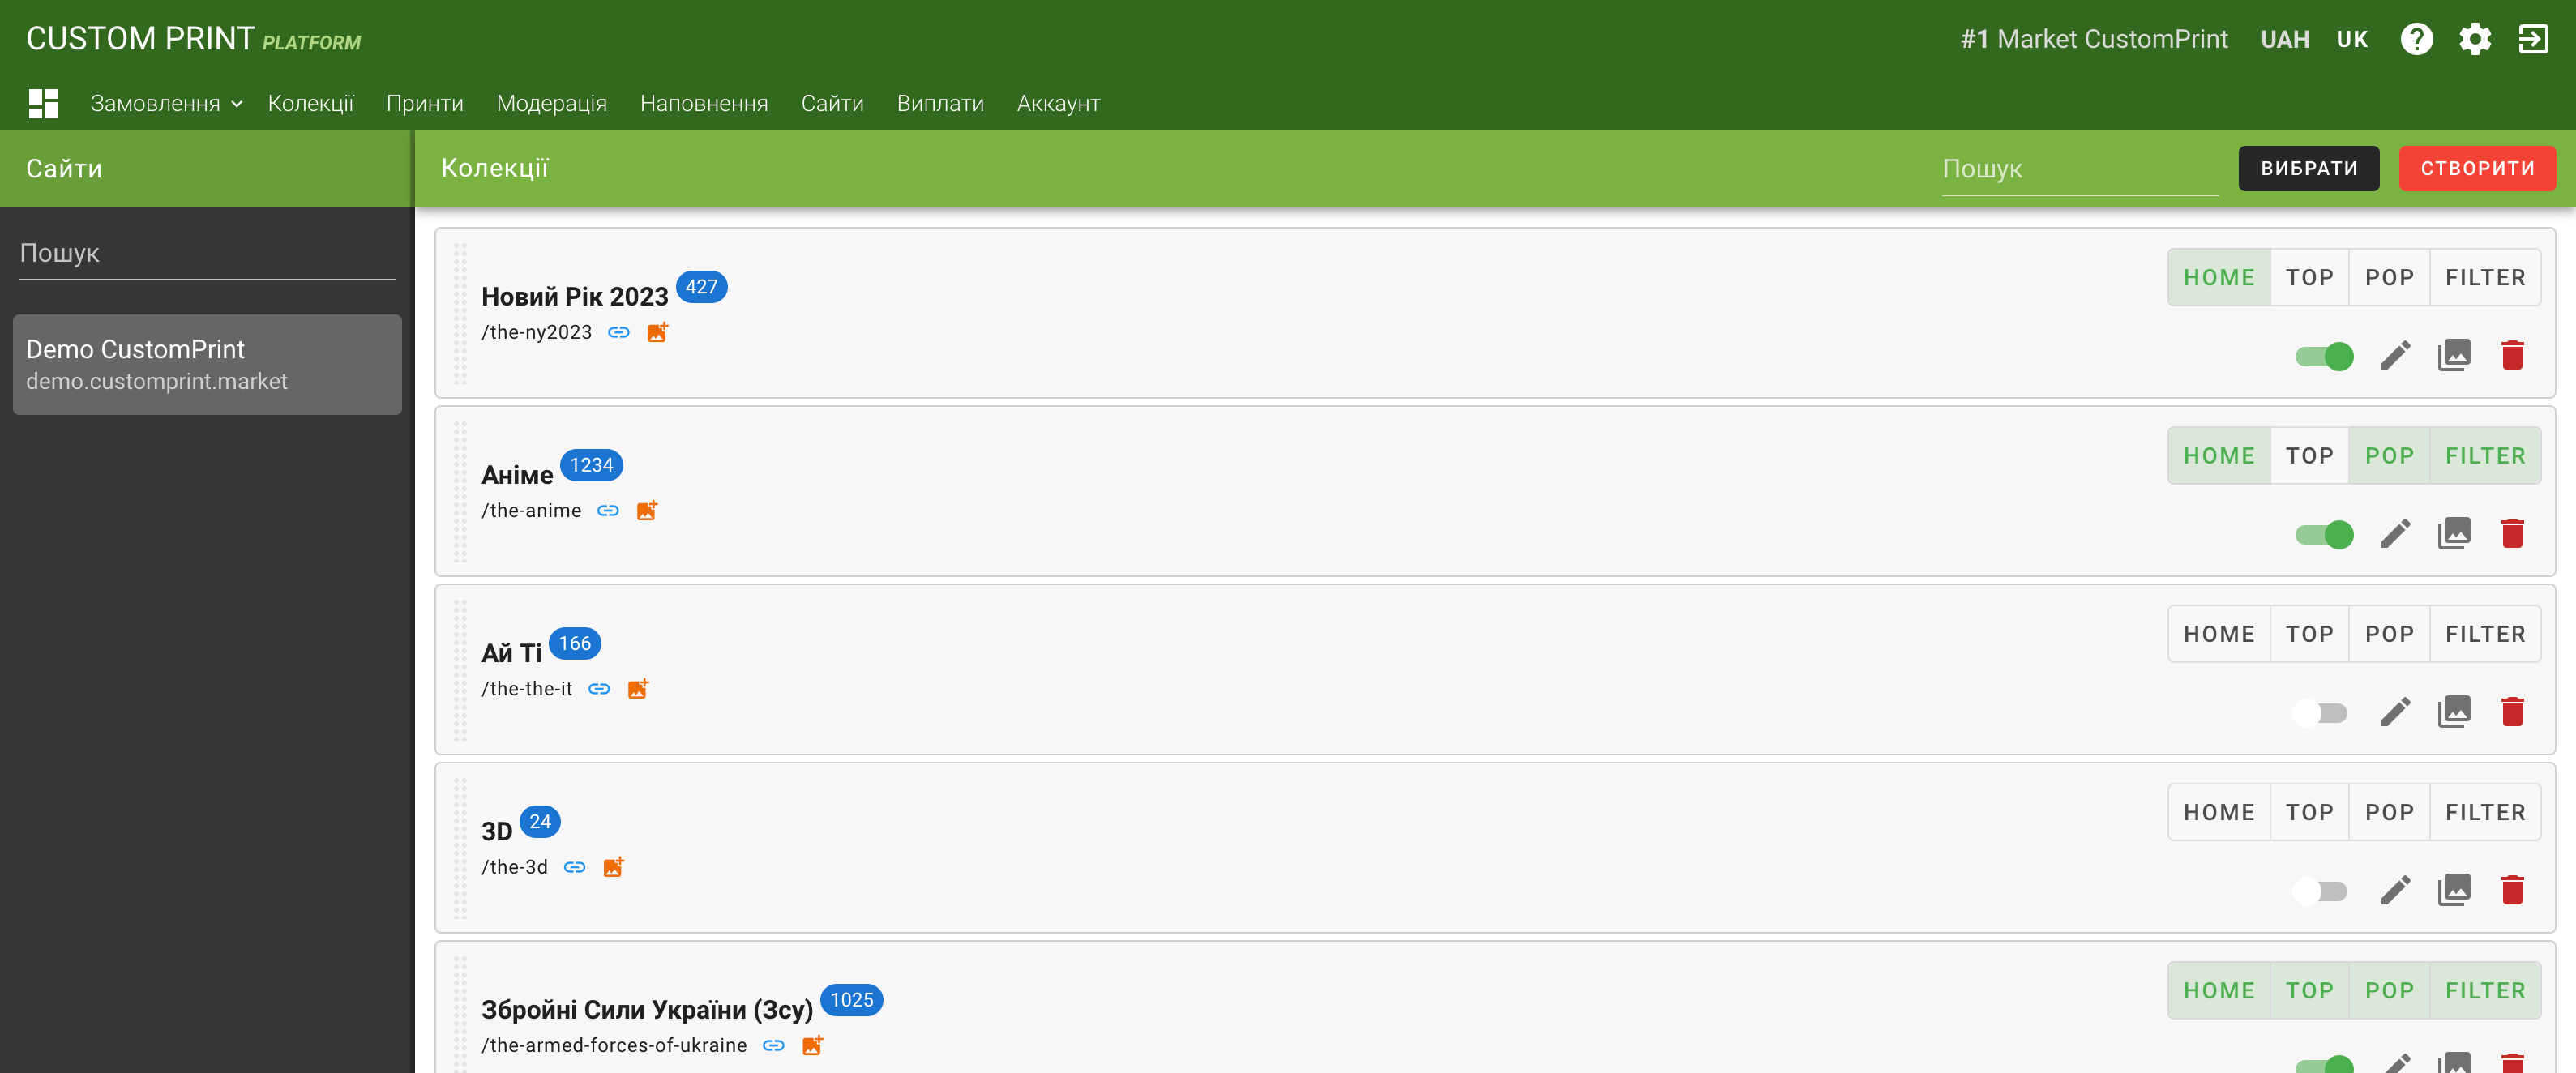
Task: Click the 427 count badge
Action: [701, 287]
